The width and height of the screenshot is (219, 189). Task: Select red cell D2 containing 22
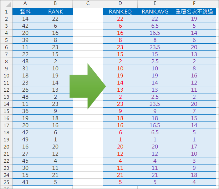coord(120,19)
